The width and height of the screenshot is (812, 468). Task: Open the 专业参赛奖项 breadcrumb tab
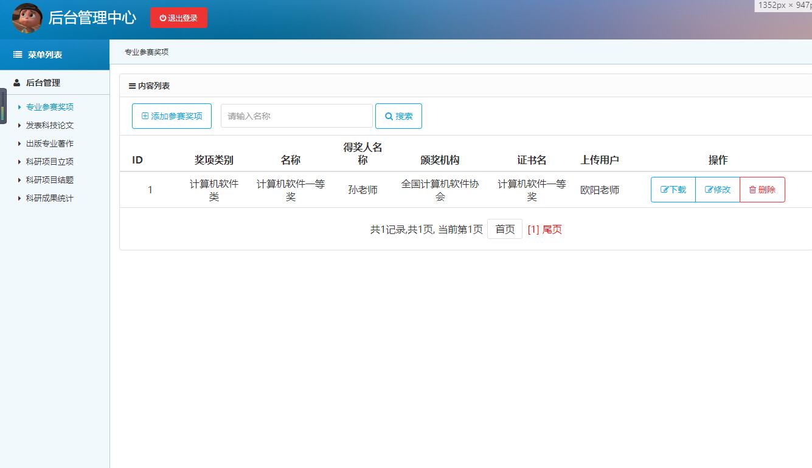pyautogui.click(x=146, y=52)
